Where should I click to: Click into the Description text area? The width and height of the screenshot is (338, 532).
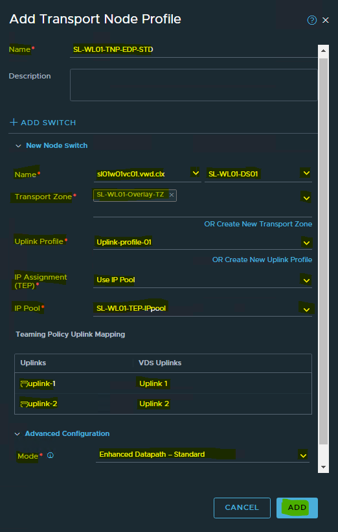pos(194,85)
